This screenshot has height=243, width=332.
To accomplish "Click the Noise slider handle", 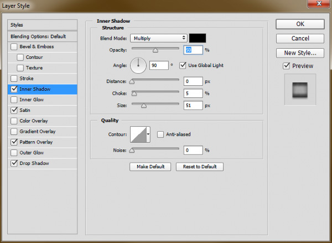I will pos(132,151).
